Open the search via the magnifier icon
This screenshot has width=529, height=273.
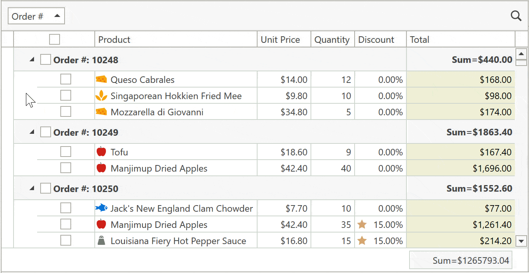516,16
